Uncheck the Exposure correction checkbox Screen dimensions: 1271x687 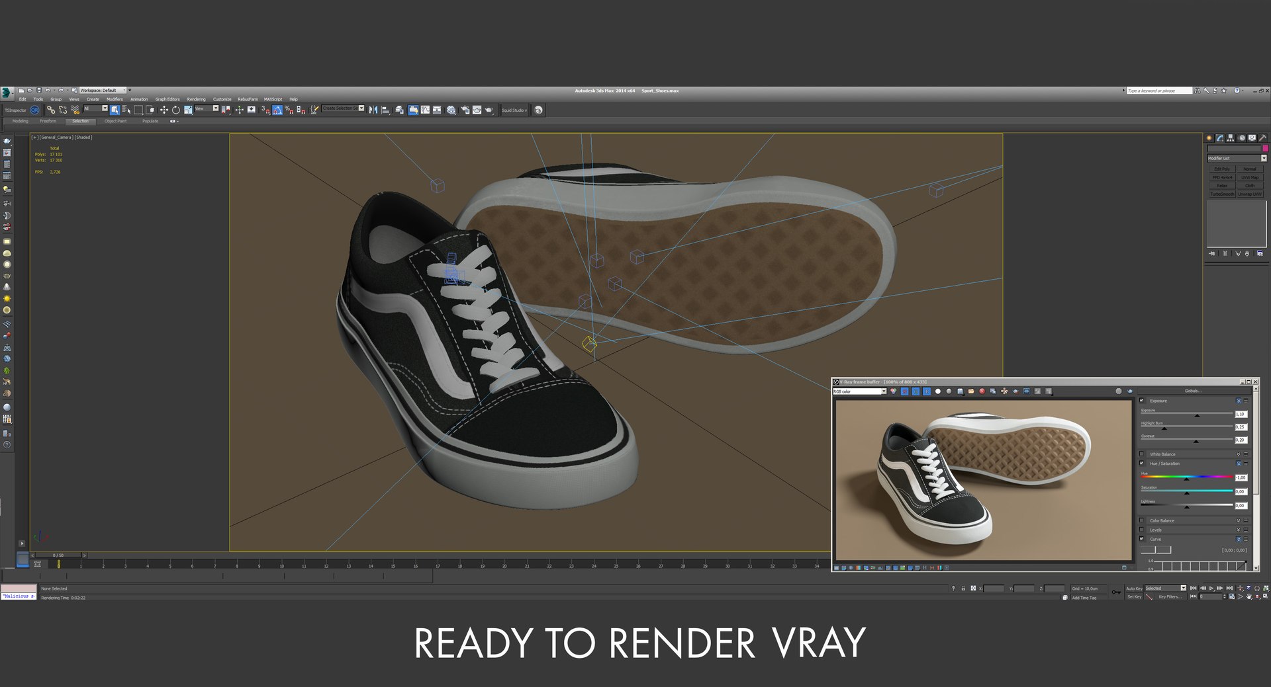(1141, 401)
